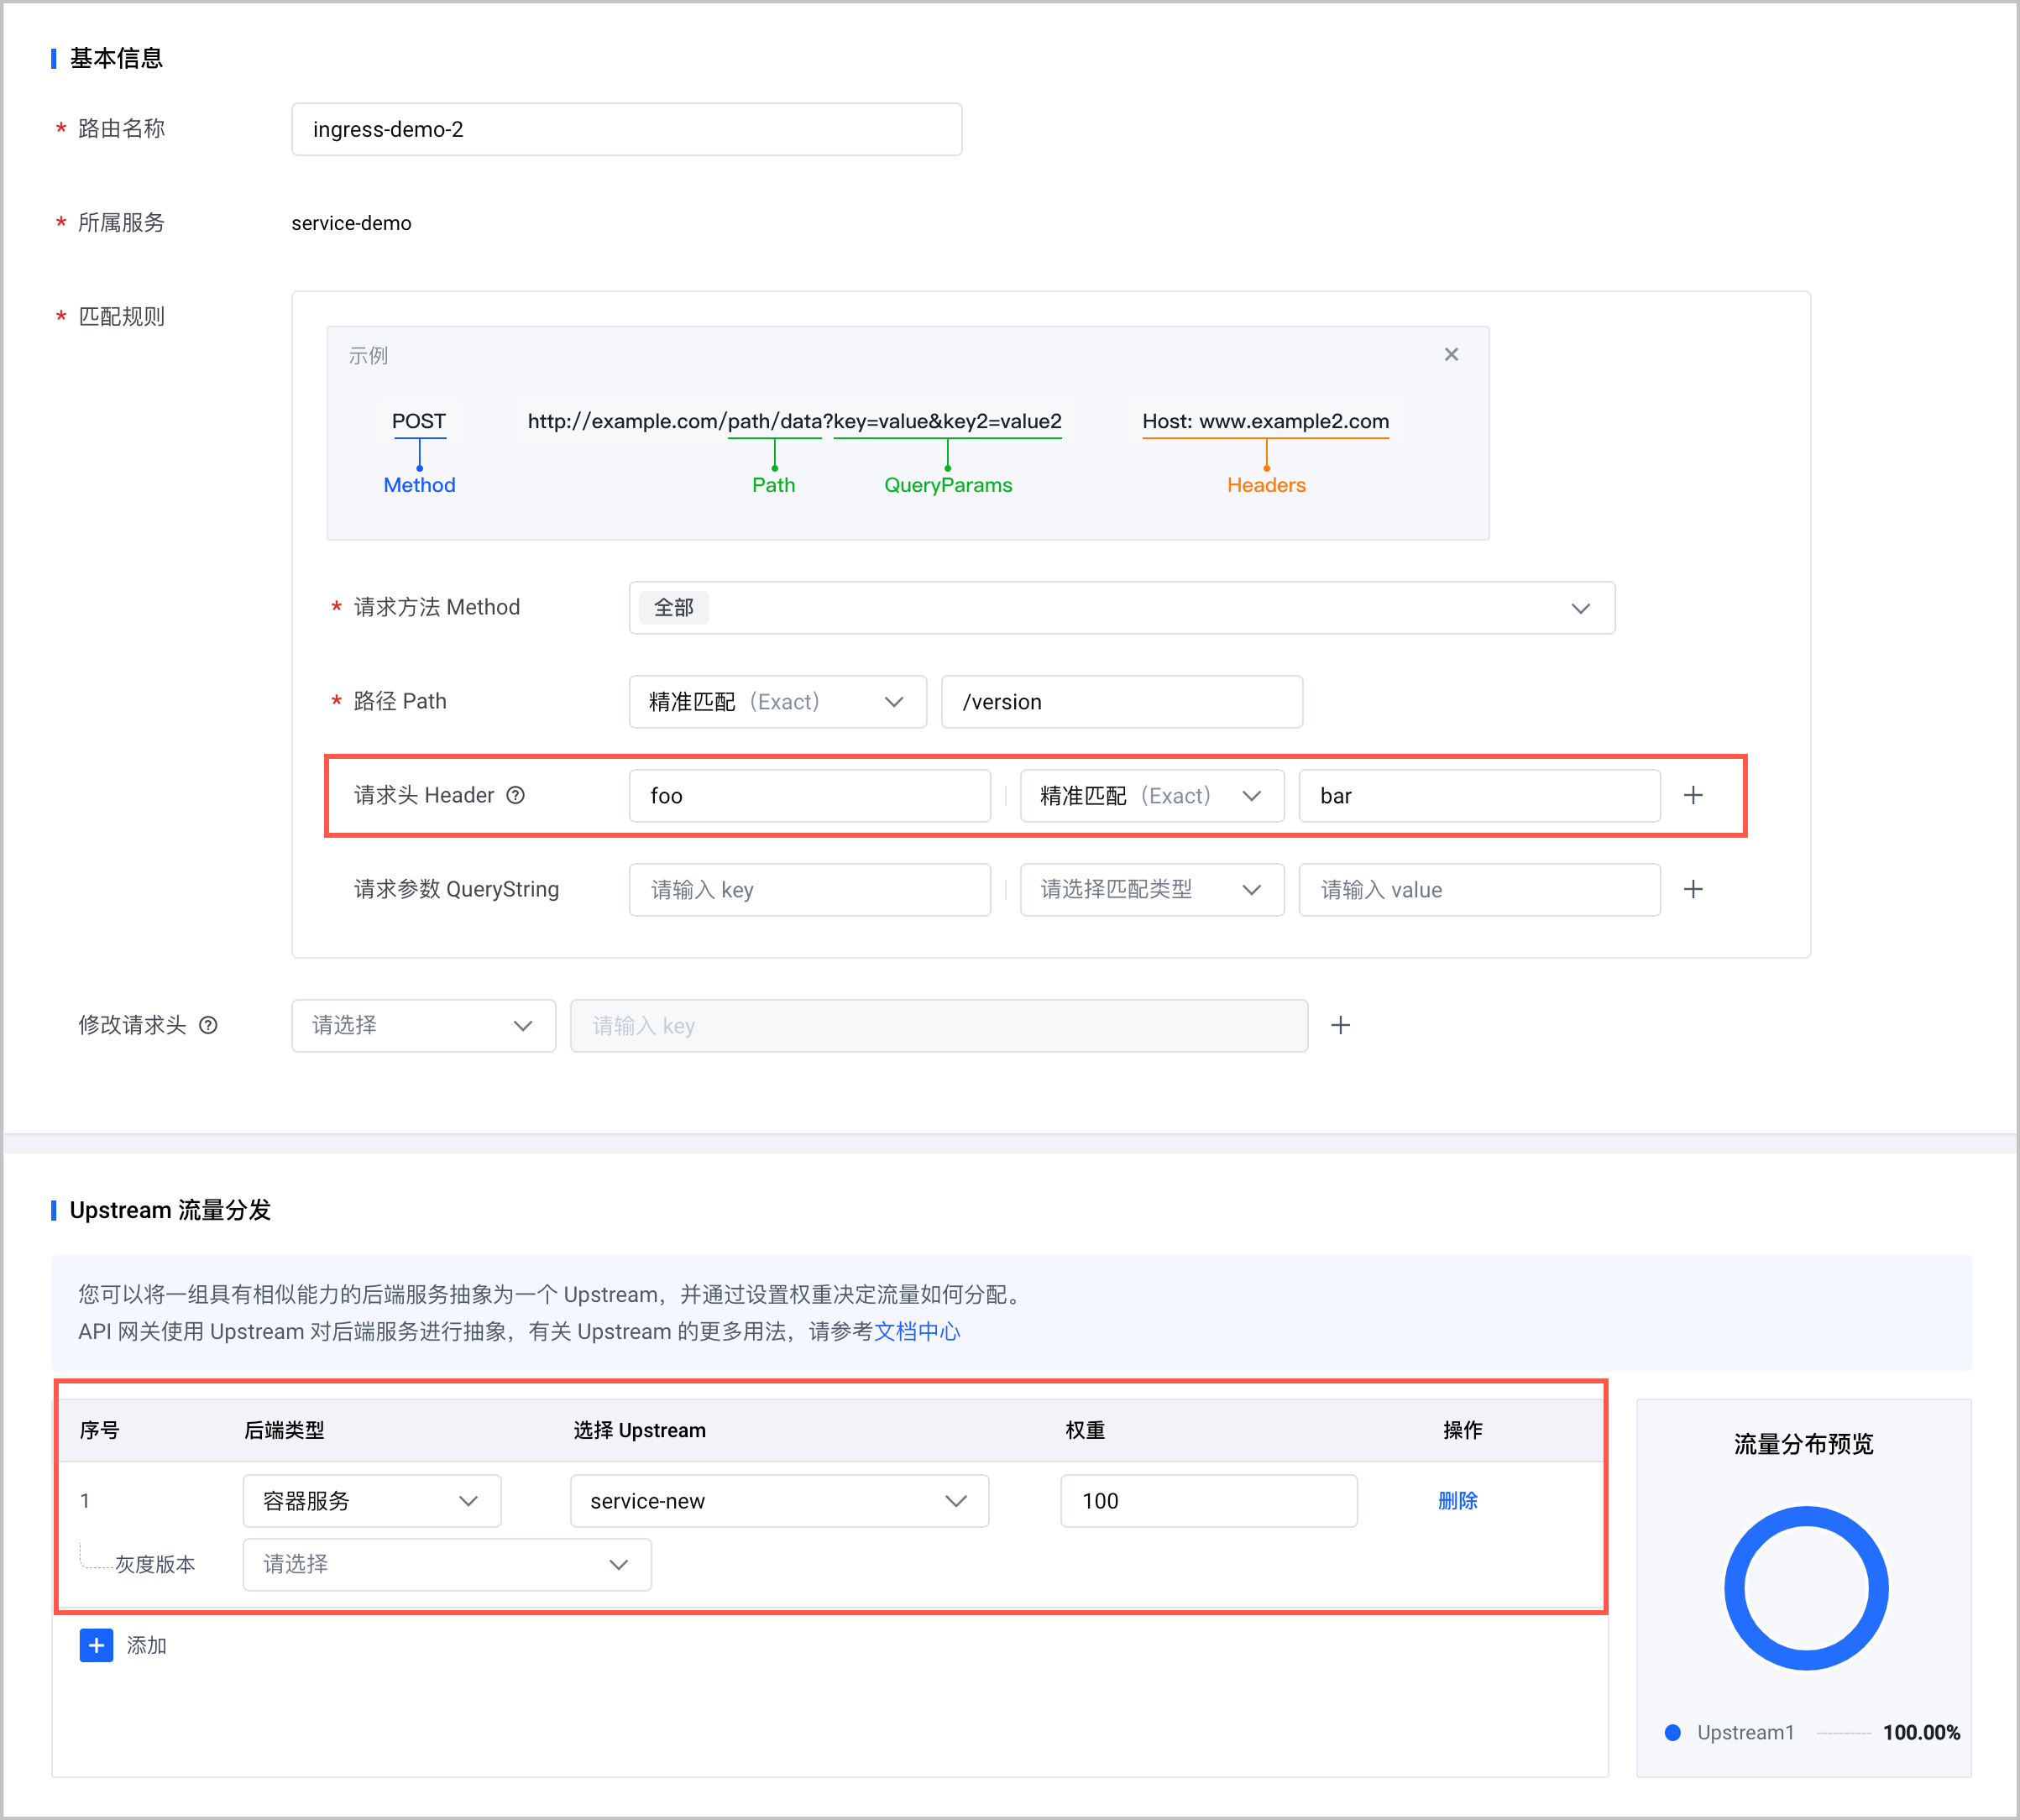Viewport: 2020px width, 1820px height.
Task: Click the Path input with /version
Action: click(x=1122, y=702)
